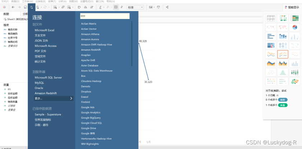Screen dimensions: 302x149
Task: Click the highlight pen icon
Action: 100,7
